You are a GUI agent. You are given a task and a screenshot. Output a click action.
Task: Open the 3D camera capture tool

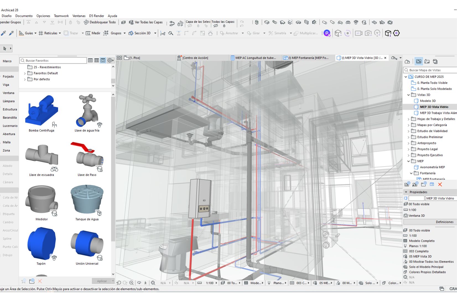pos(368,33)
